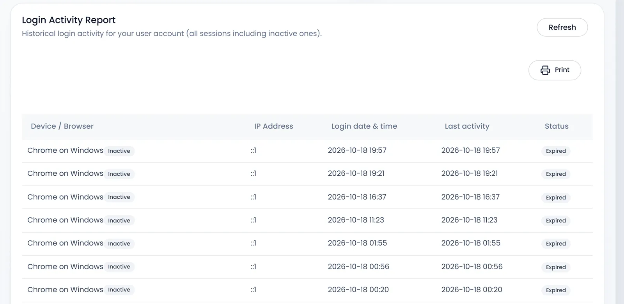Click the Expired badge in the 19:21 row
The image size is (624, 304).
pyautogui.click(x=556, y=174)
